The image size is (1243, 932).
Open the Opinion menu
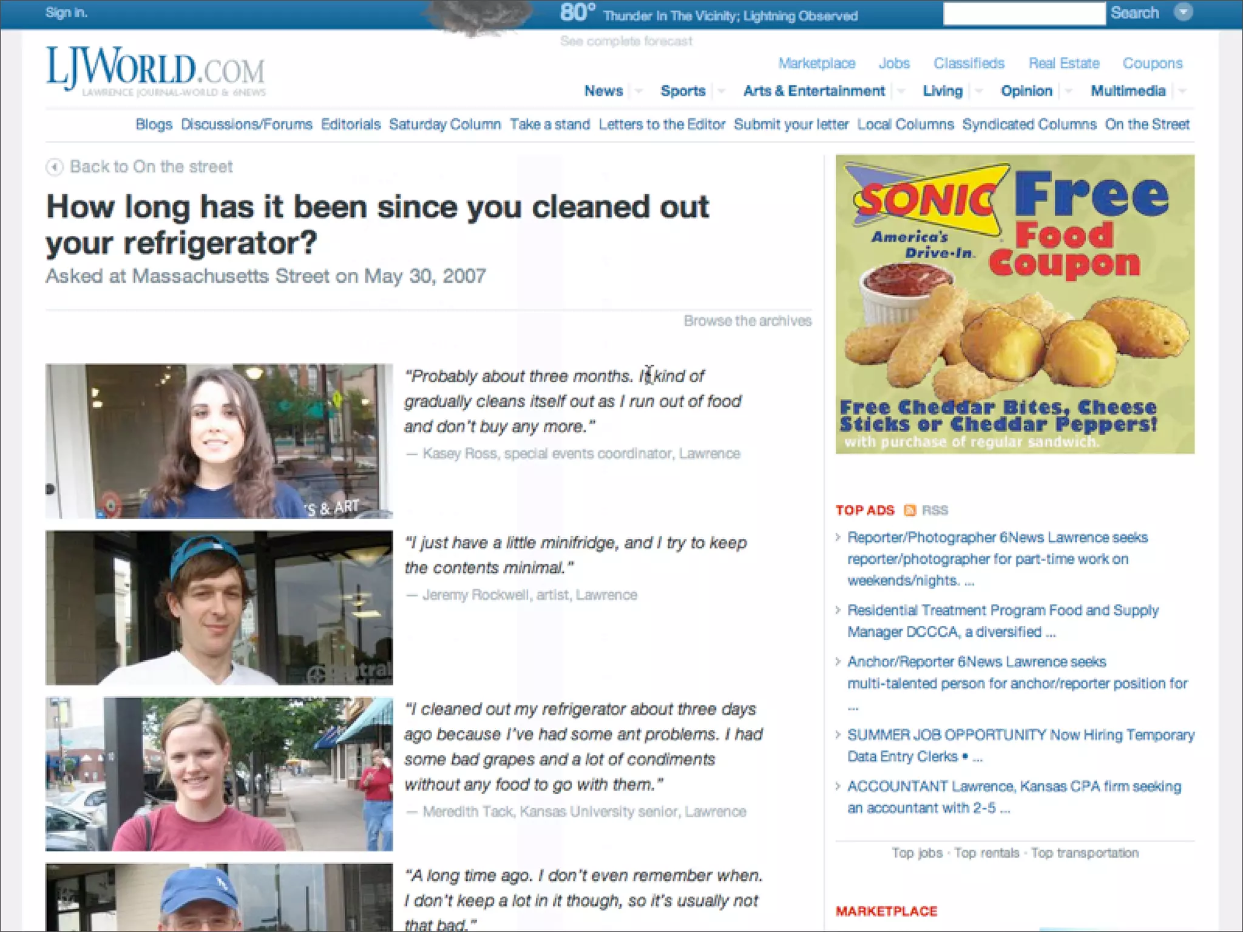1026,91
